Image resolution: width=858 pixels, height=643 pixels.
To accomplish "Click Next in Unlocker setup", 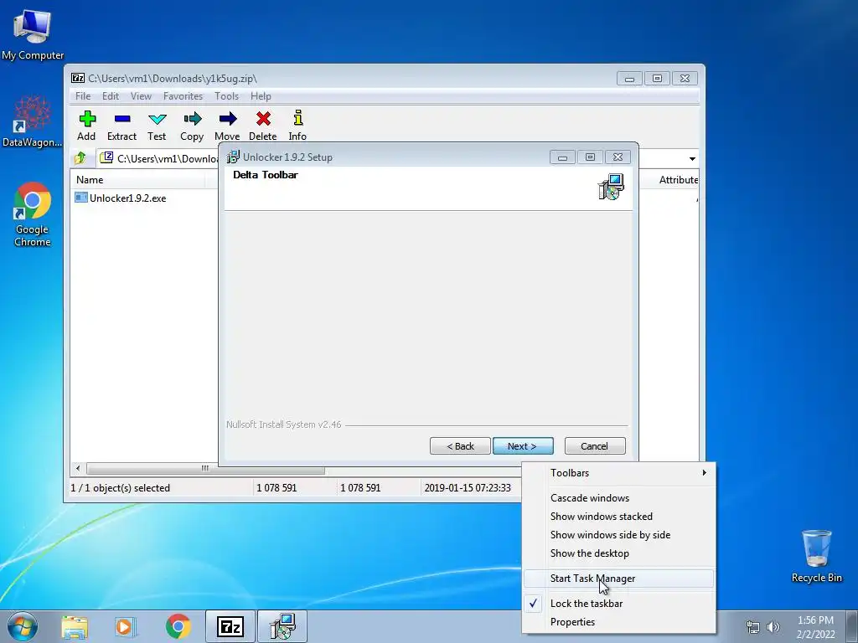I will pyautogui.click(x=523, y=446).
